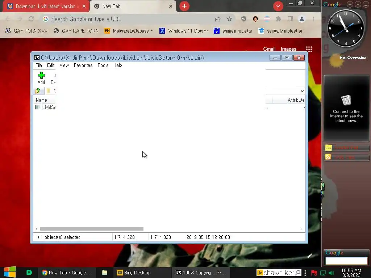The image size is (371, 278).
Task: Open the sticky notes gadget in sidebar
Action: (x=346, y=148)
